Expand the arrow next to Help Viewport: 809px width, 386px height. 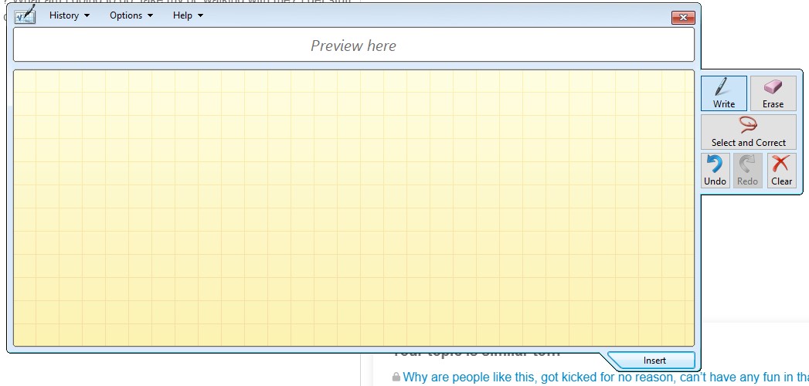point(201,16)
